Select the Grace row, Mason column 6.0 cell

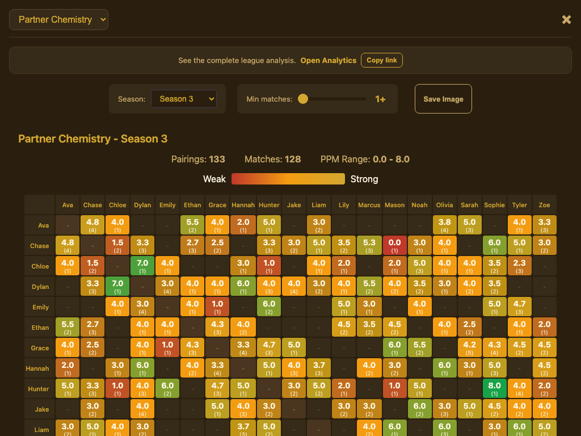point(395,347)
